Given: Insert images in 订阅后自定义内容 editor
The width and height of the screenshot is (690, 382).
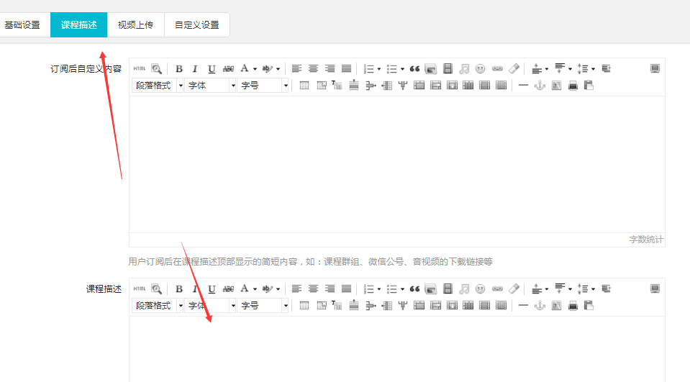Looking at the screenshot, I should point(431,68).
